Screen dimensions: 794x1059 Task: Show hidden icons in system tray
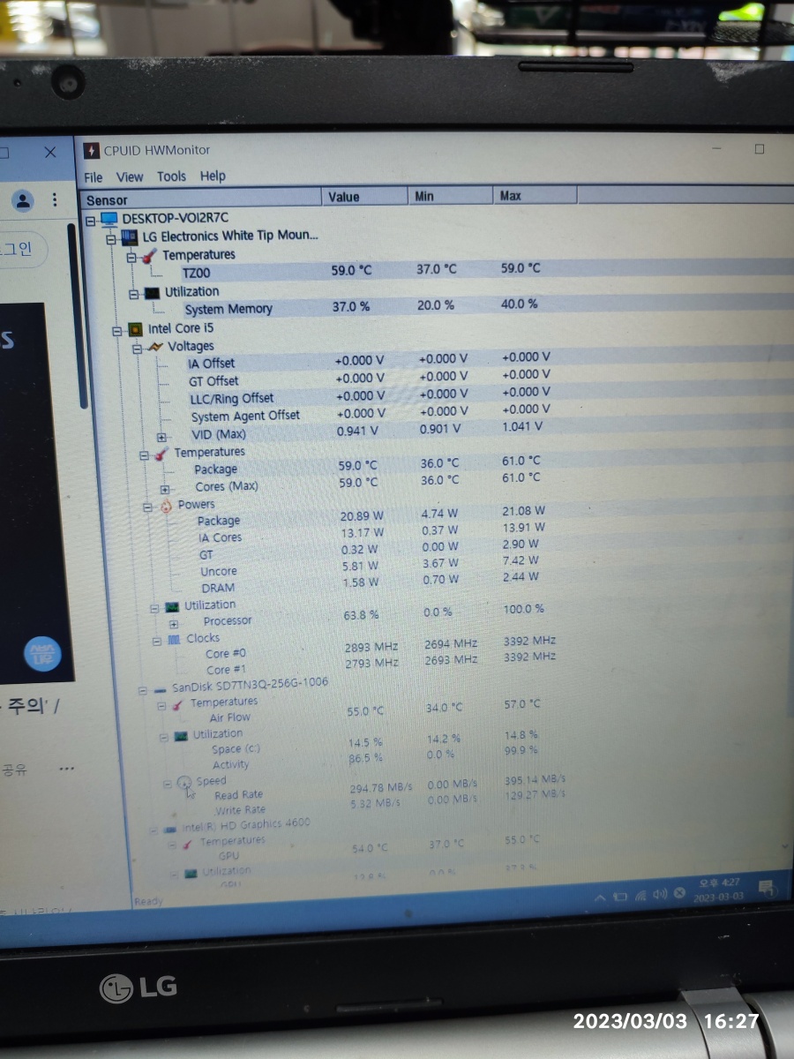[x=600, y=897]
